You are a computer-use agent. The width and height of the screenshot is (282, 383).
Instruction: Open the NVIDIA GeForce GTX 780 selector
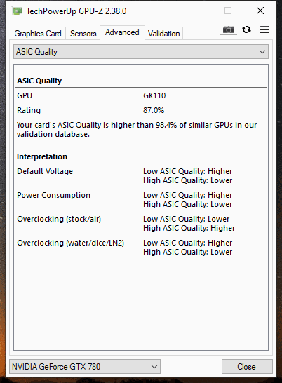[x=85, y=366]
